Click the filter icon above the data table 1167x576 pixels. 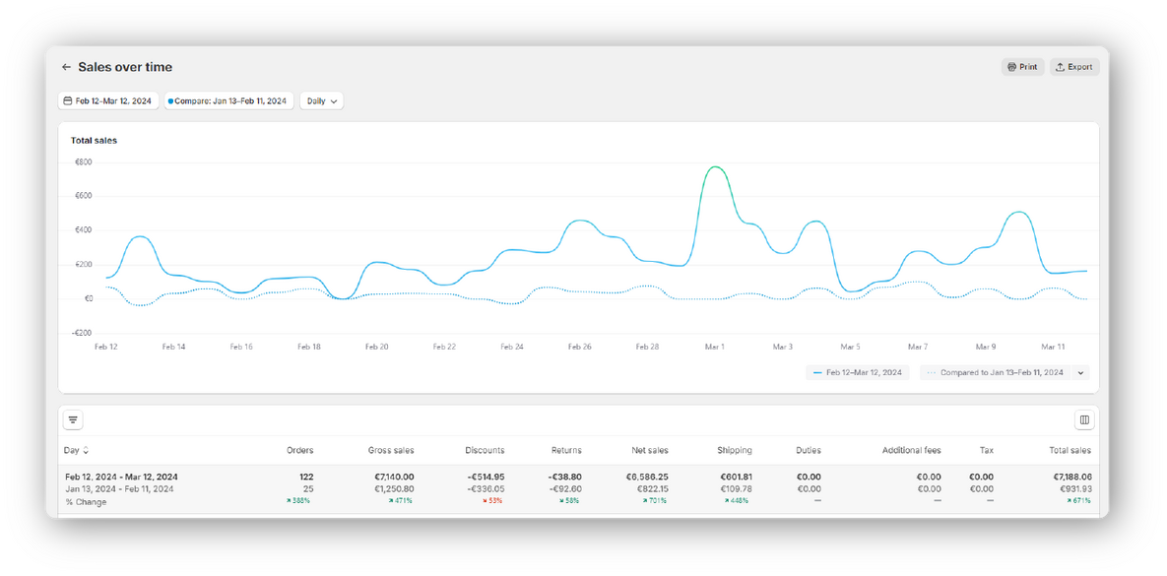click(x=73, y=418)
